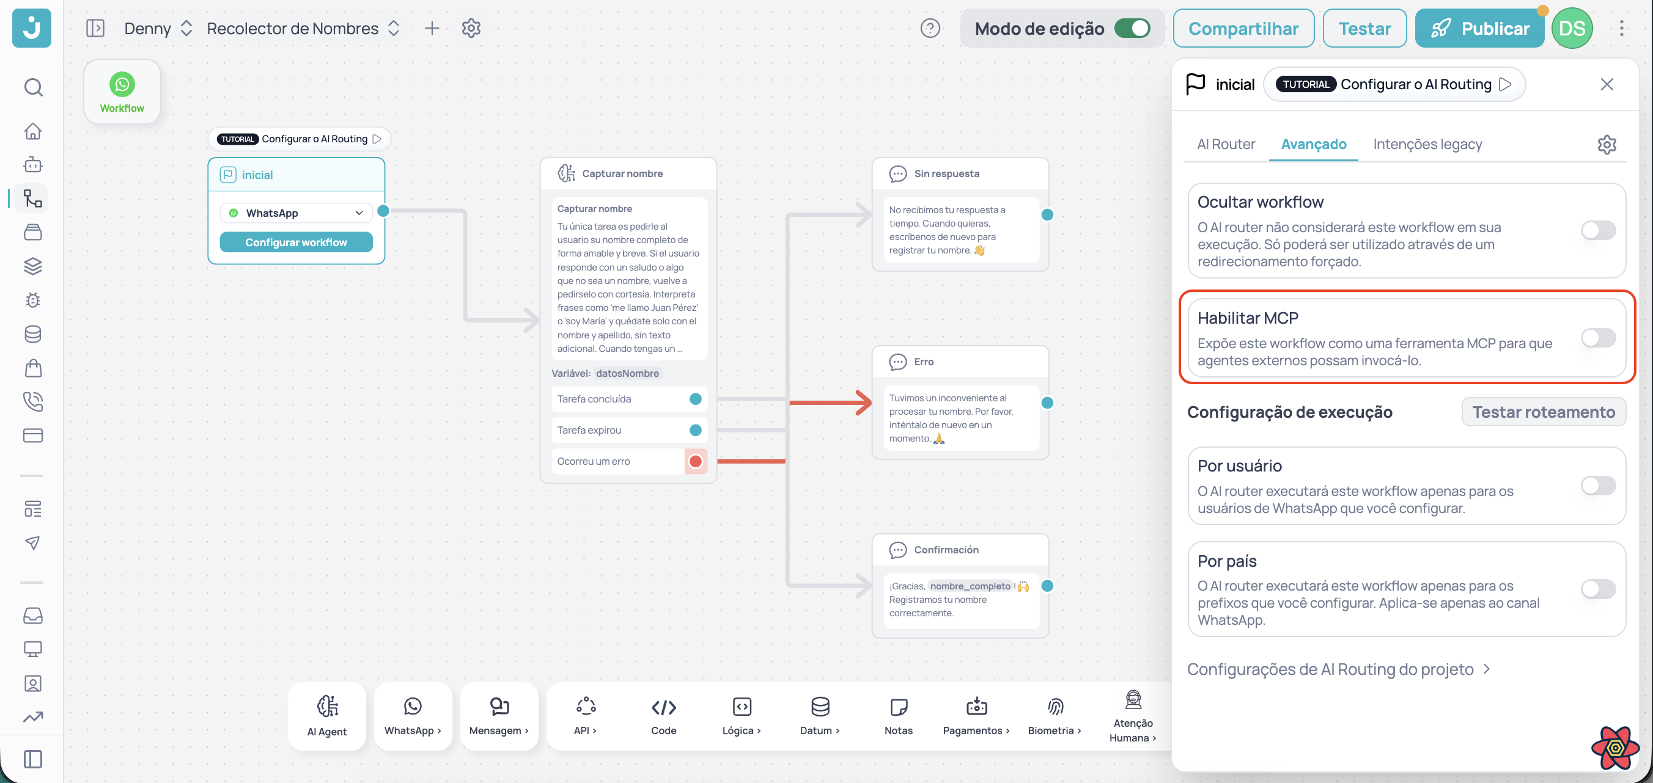The width and height of the screenshot is (1653, 783).
Task: Switch to the Intenções legacy tab
Action: pos(1427,144)
